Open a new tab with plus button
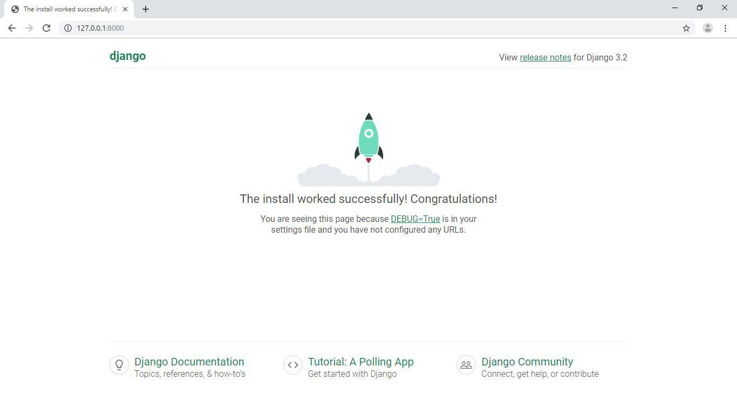This screenshot has width=737, height=393. 146,9
